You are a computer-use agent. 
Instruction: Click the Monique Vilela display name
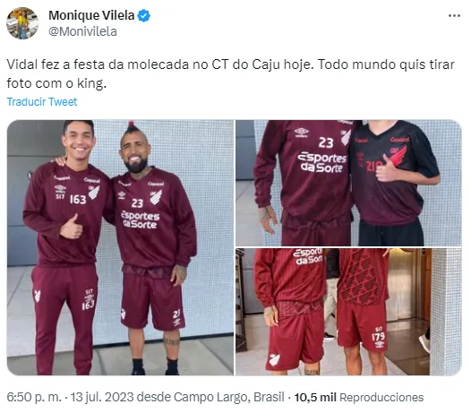coord(91,15)
